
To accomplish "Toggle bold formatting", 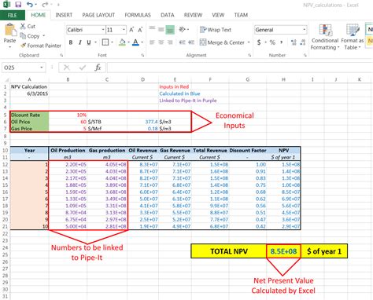I will (x=71, y=42).
